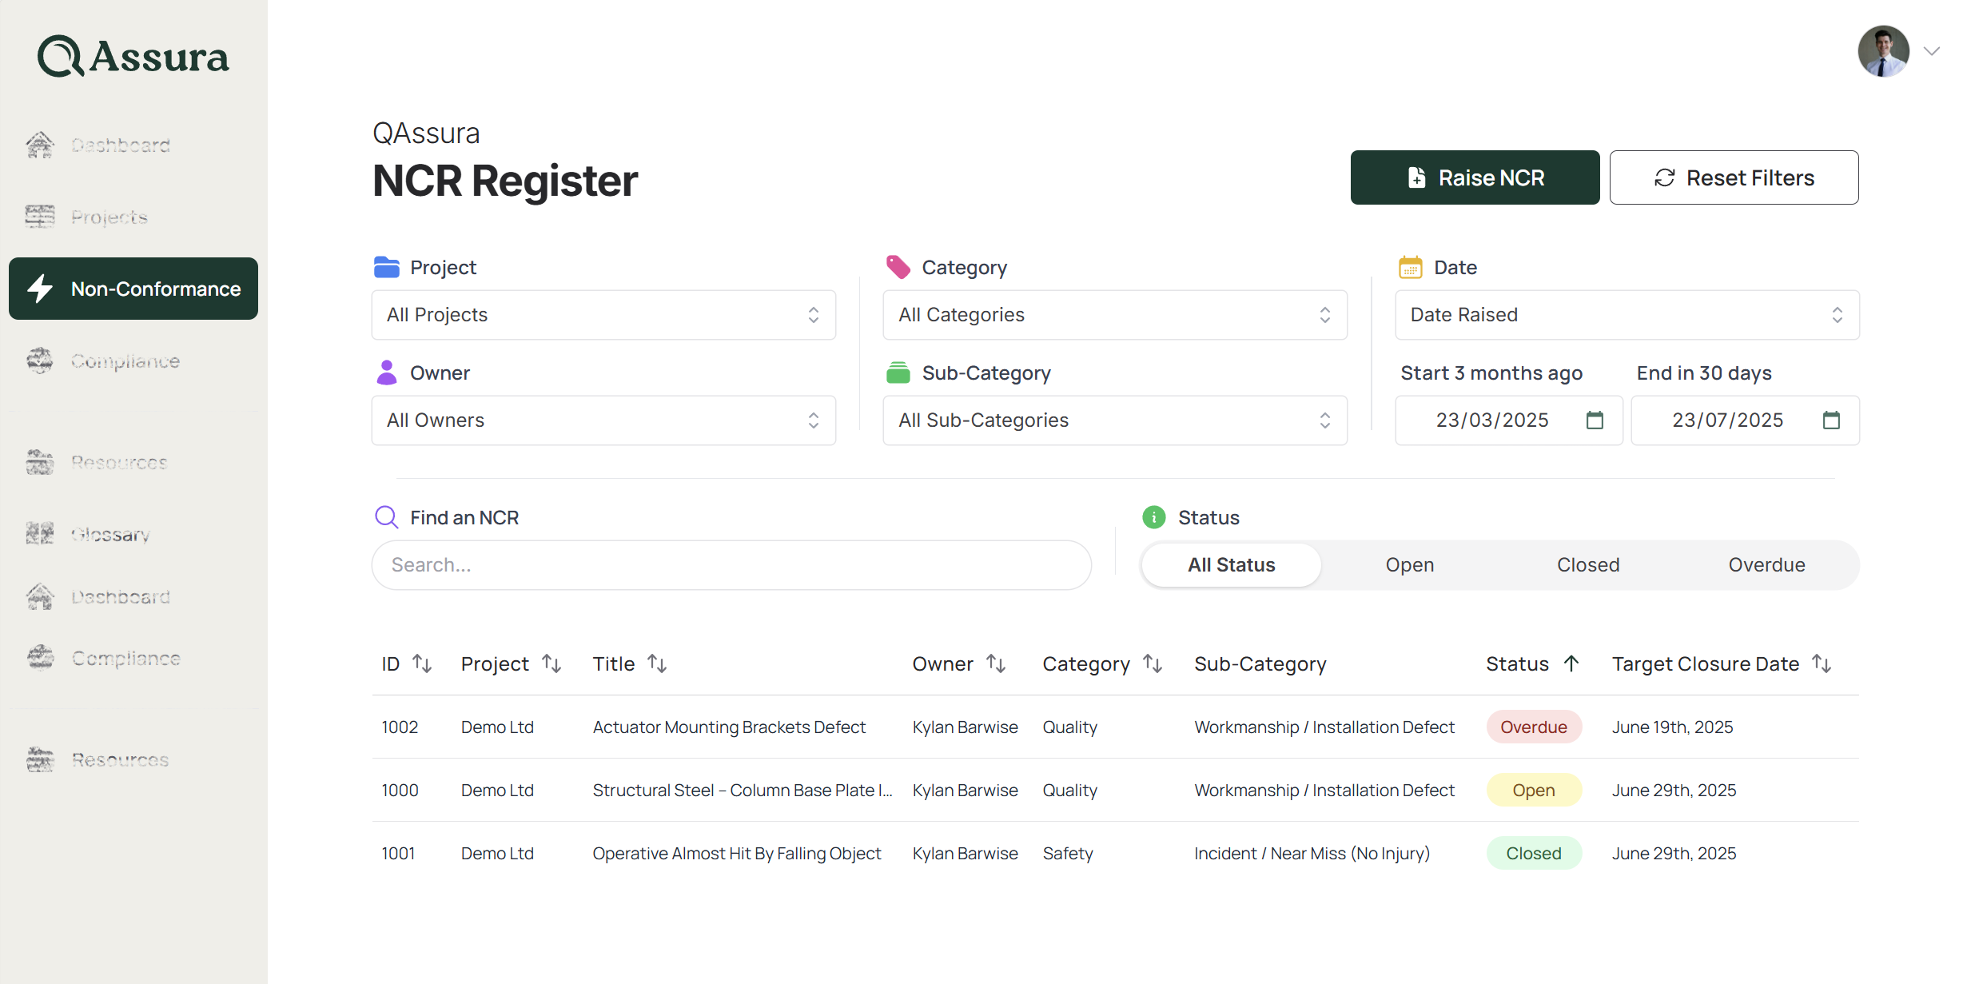Click the Safety category cell
The width and height of the screenshot is (1967, 984).
1068,853
